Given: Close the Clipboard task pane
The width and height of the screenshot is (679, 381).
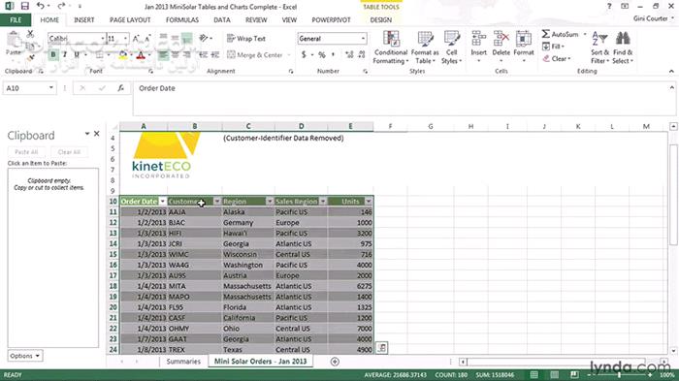Looking at the screenshot, I should 97,134.
